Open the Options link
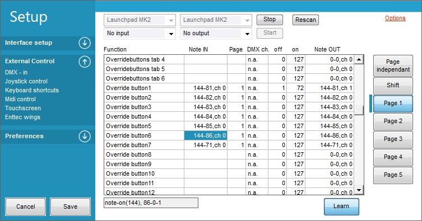 pos(395,18)
